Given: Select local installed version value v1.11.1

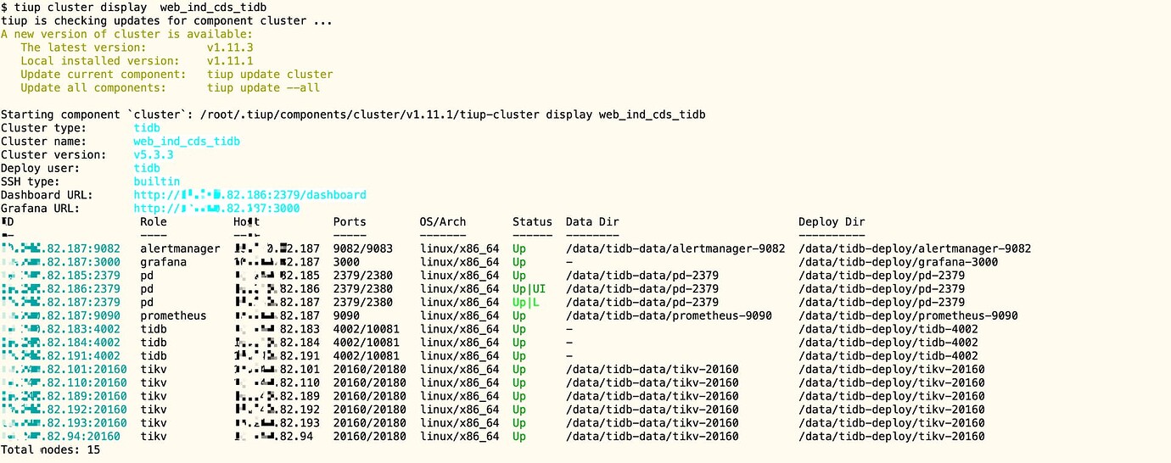Looking at the screenshot, I should click(230, 61).
